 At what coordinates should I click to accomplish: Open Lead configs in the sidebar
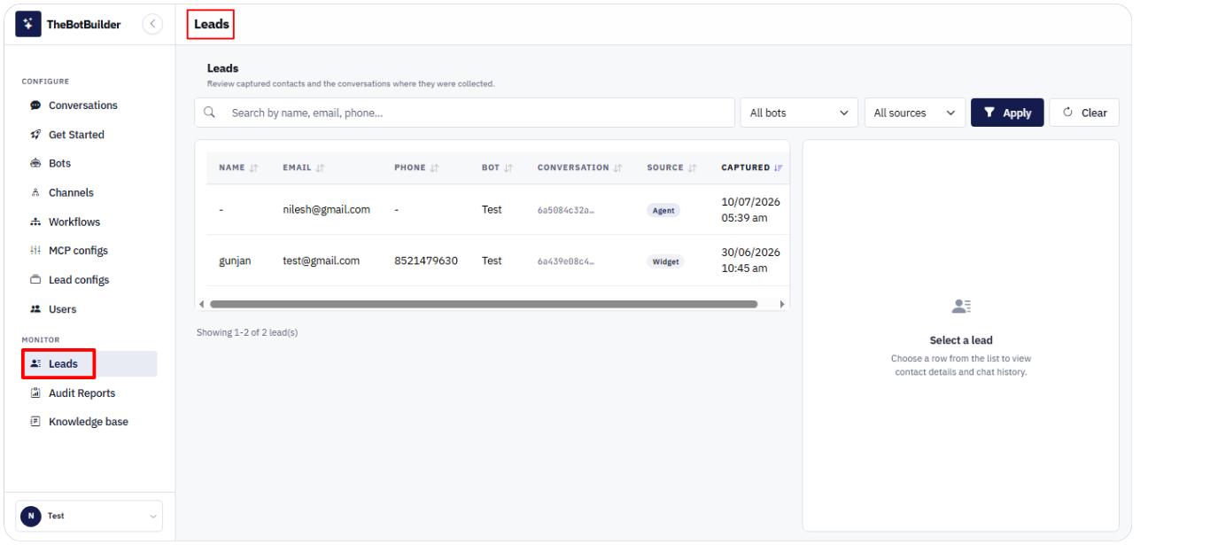coord(79,280)
